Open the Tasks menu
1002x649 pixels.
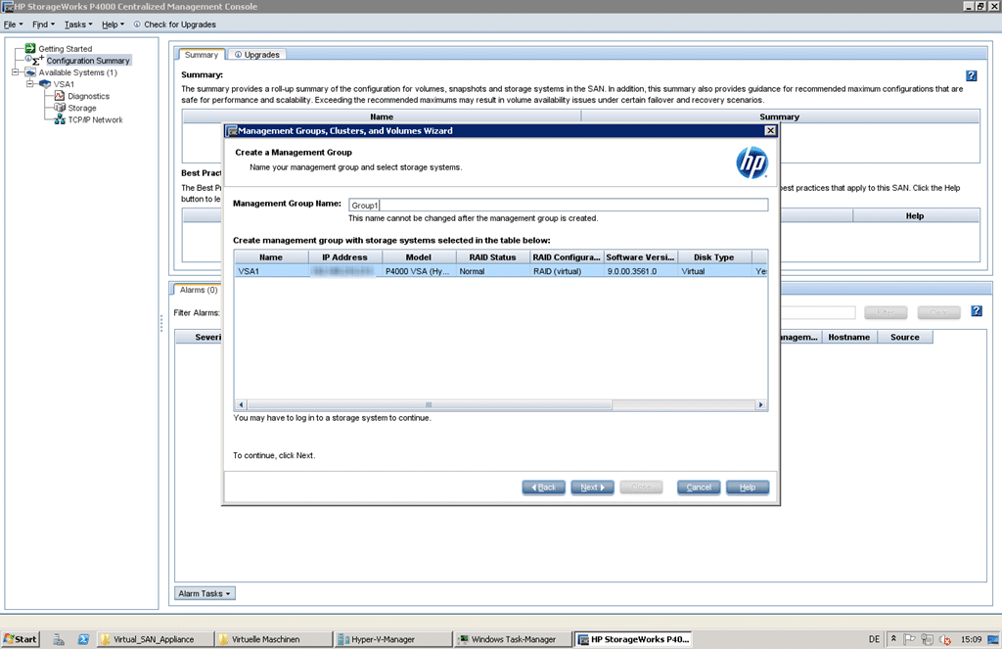click(78, 24)
